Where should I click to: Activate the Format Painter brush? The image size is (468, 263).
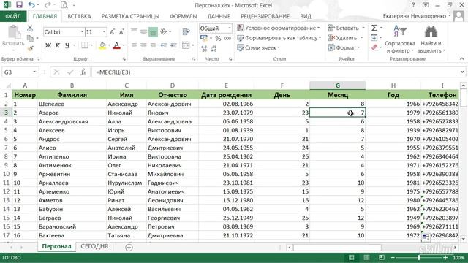pos(30,48)
